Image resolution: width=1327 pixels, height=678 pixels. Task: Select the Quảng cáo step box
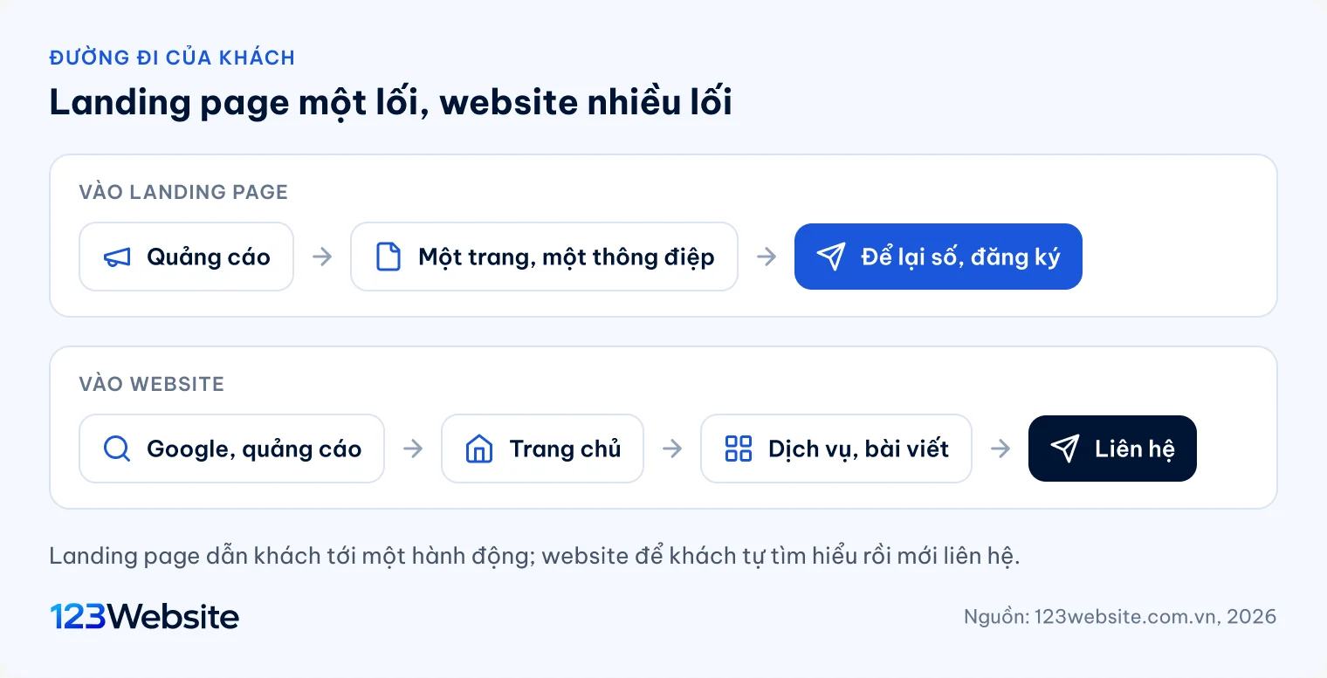click(187, 257)
